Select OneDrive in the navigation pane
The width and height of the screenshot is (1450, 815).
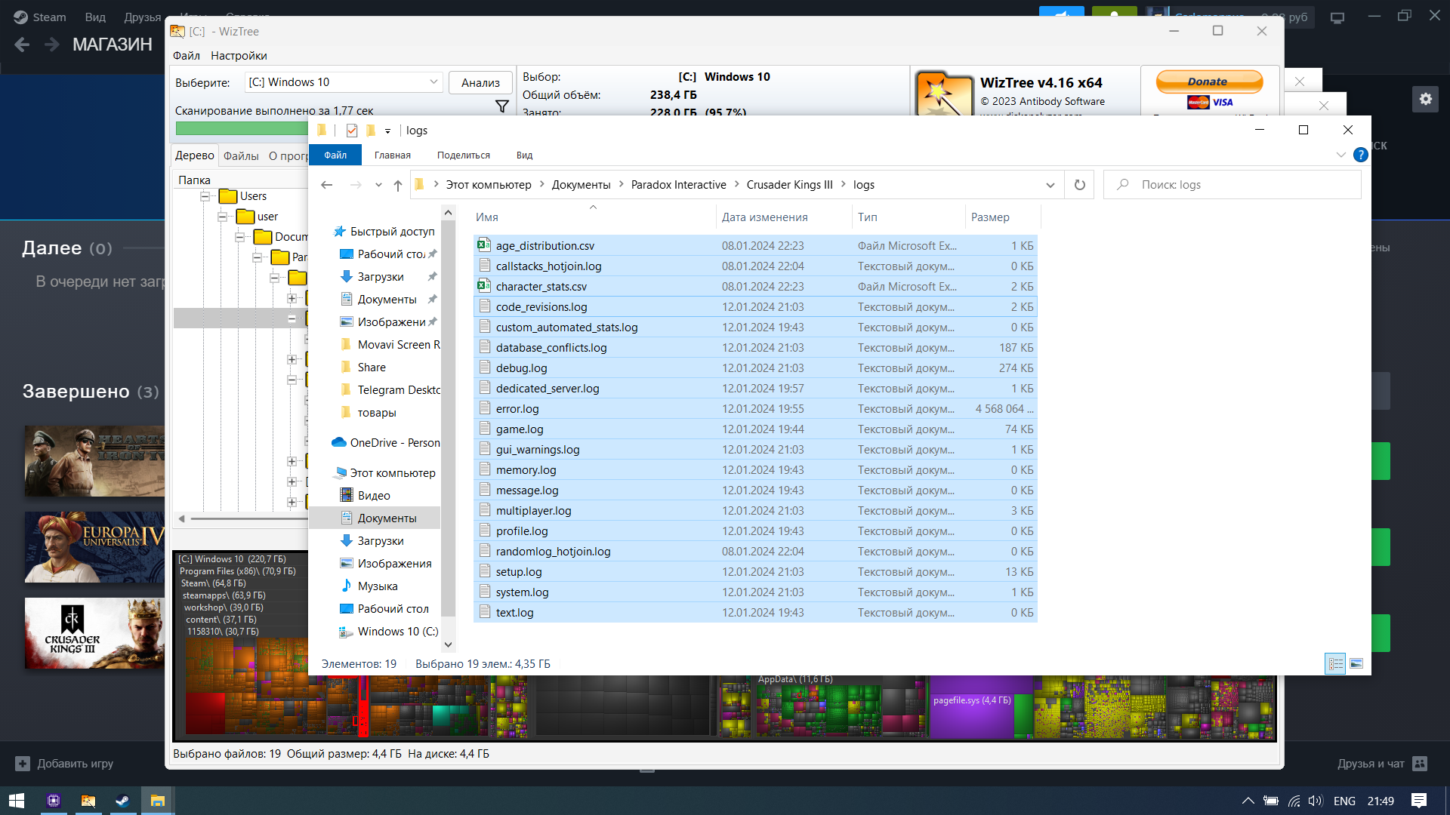tap(386, 443)
